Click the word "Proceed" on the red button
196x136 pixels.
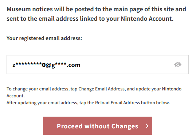pos(70,126)
